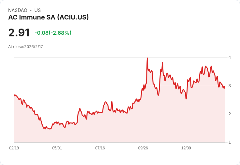
Task: Click the At close date text
Action: click(x=25, y=47)
